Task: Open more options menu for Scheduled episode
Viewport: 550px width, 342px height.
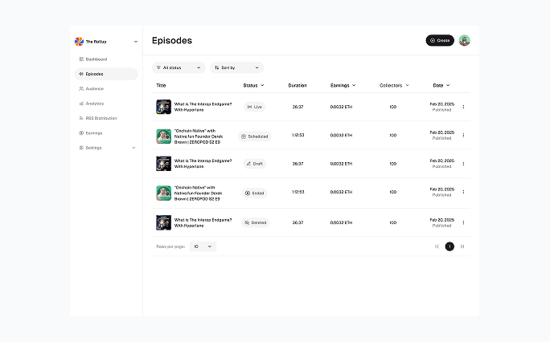Action: [463, 135]
